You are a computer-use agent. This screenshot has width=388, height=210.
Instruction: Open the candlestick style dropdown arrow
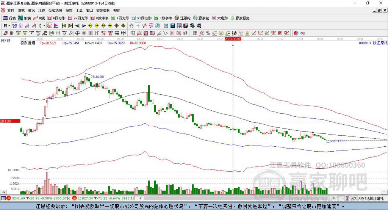point(44,26)
